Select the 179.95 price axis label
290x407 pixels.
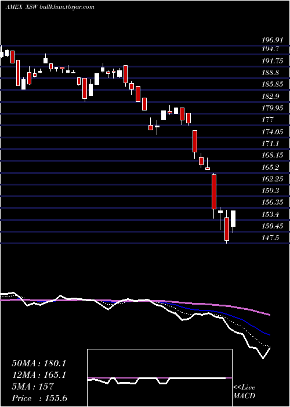(272, 108)
